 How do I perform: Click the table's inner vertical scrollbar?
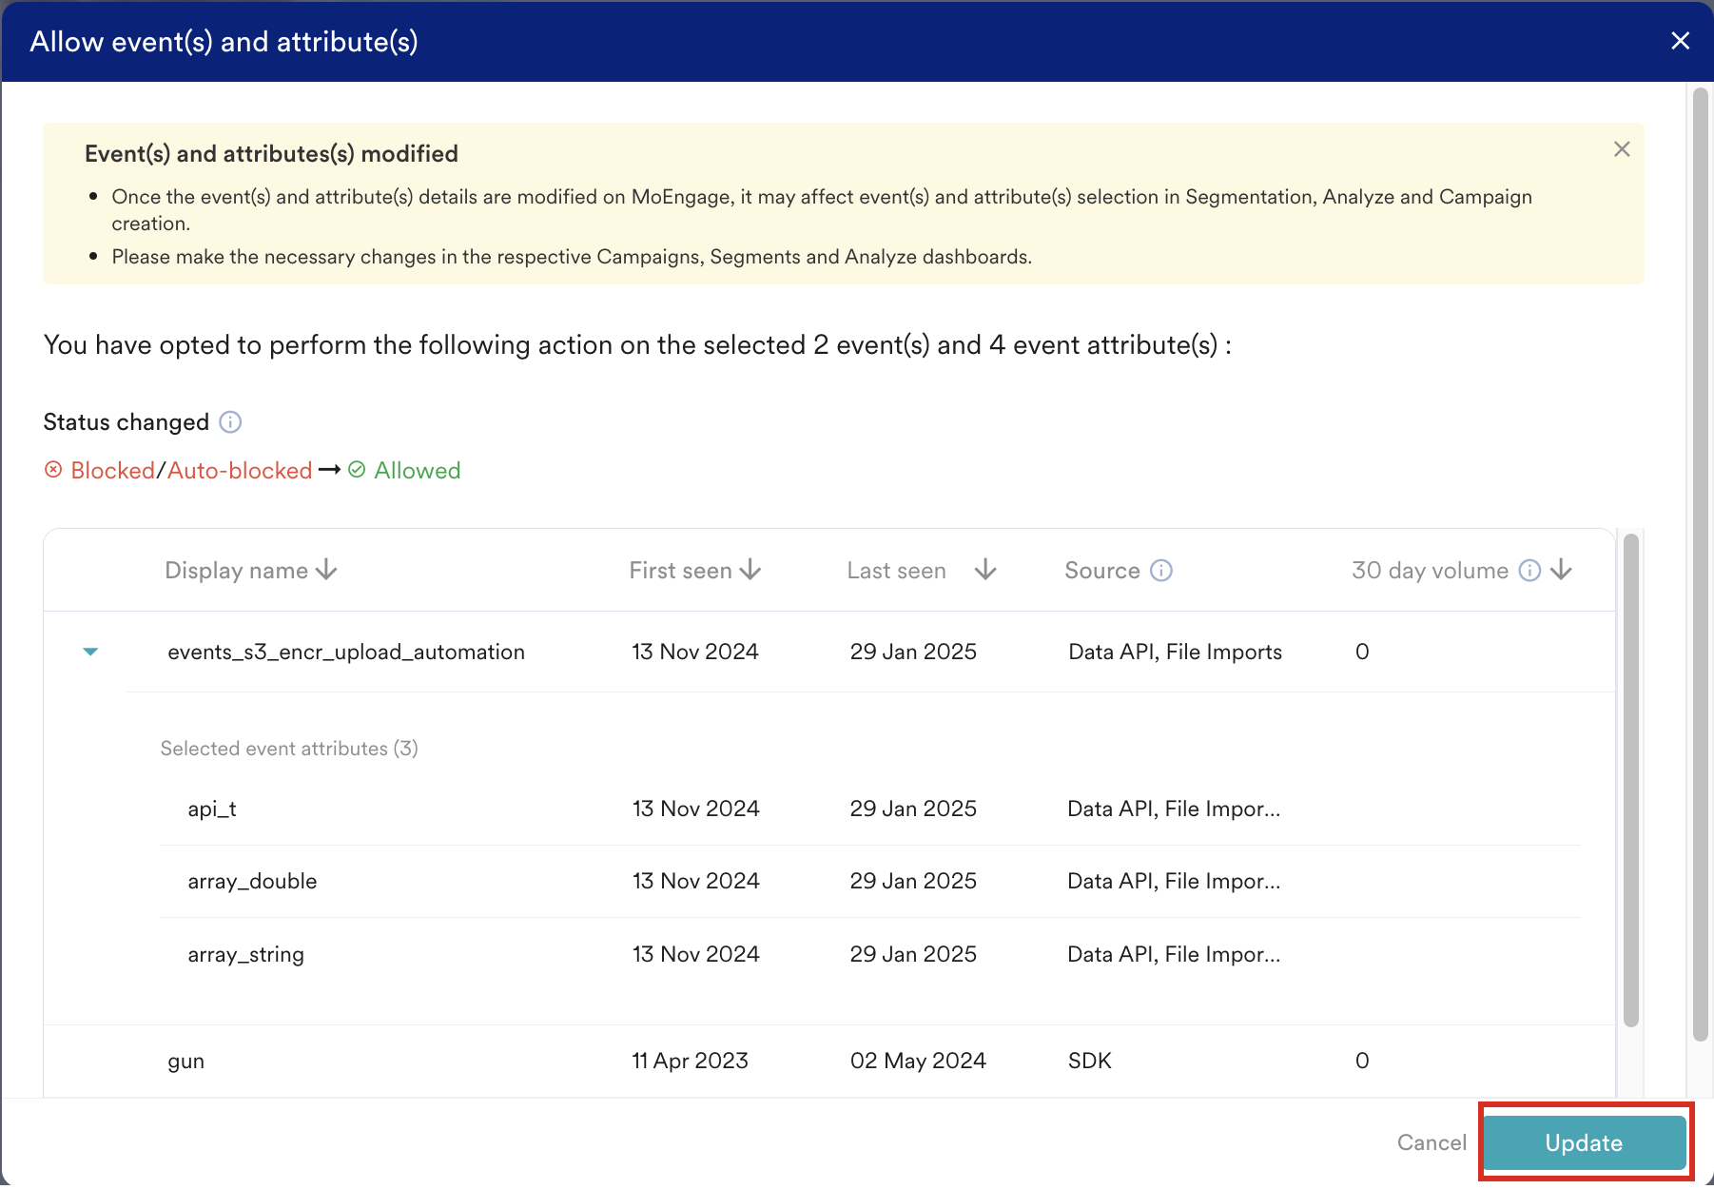pyautogui.click(x=1630, y=780)
